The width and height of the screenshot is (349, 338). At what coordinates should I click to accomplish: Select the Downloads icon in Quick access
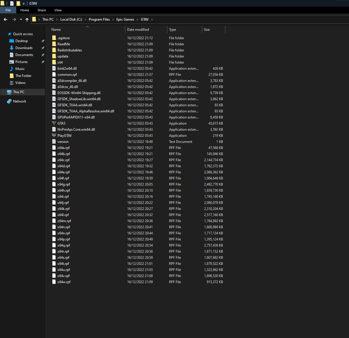pyautogui.click(x=12, y=48)
